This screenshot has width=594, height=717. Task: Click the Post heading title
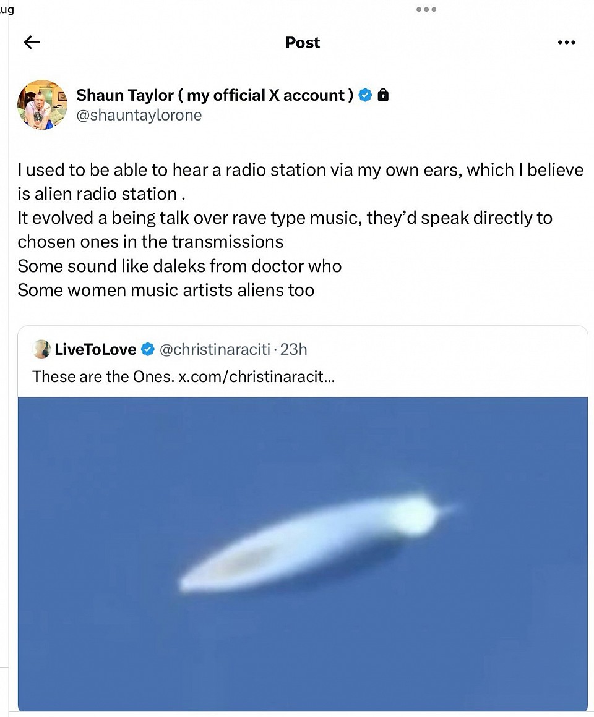[x=303, y=43]
